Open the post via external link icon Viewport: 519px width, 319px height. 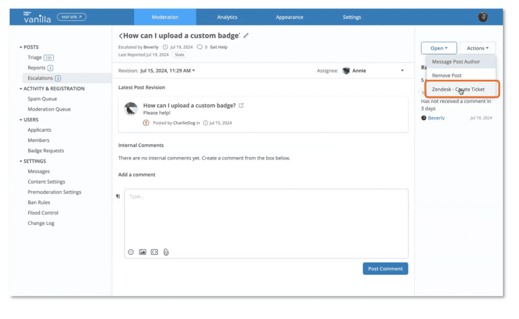pos(241,106)
